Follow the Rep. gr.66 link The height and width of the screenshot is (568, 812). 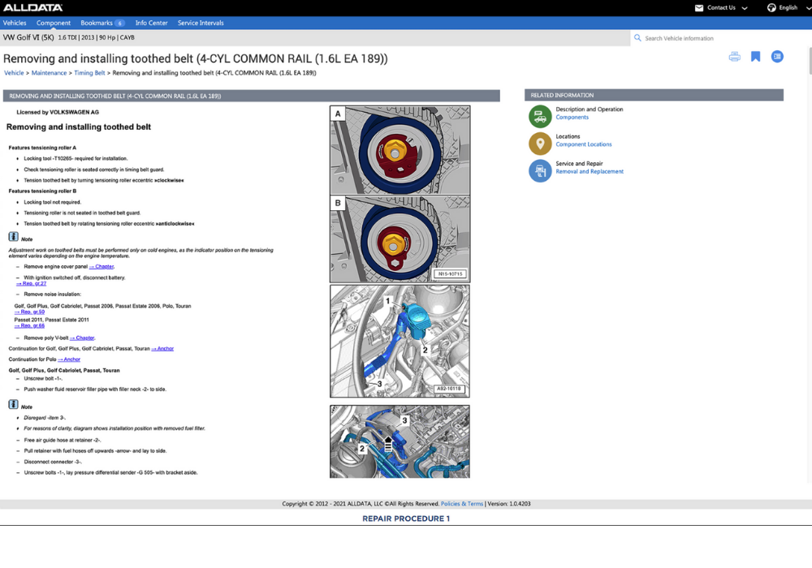[29, 326]
